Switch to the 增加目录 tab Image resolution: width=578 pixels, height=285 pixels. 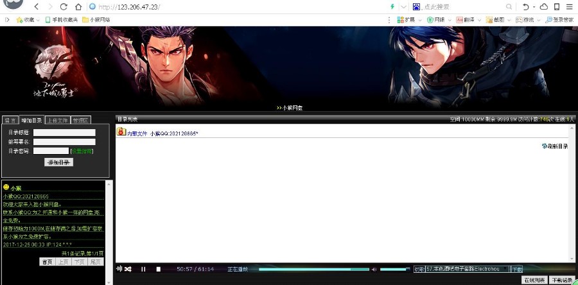tap(31, 121)
